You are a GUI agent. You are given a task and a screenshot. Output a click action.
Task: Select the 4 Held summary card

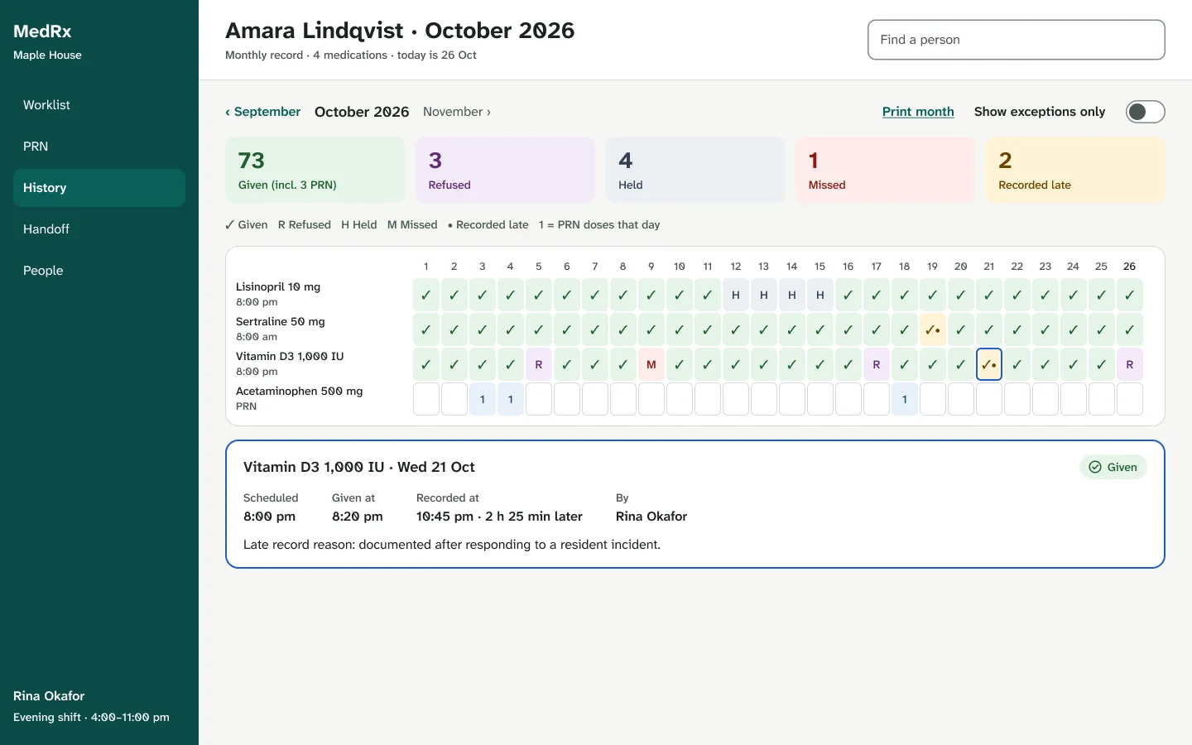tap(695, 170)
